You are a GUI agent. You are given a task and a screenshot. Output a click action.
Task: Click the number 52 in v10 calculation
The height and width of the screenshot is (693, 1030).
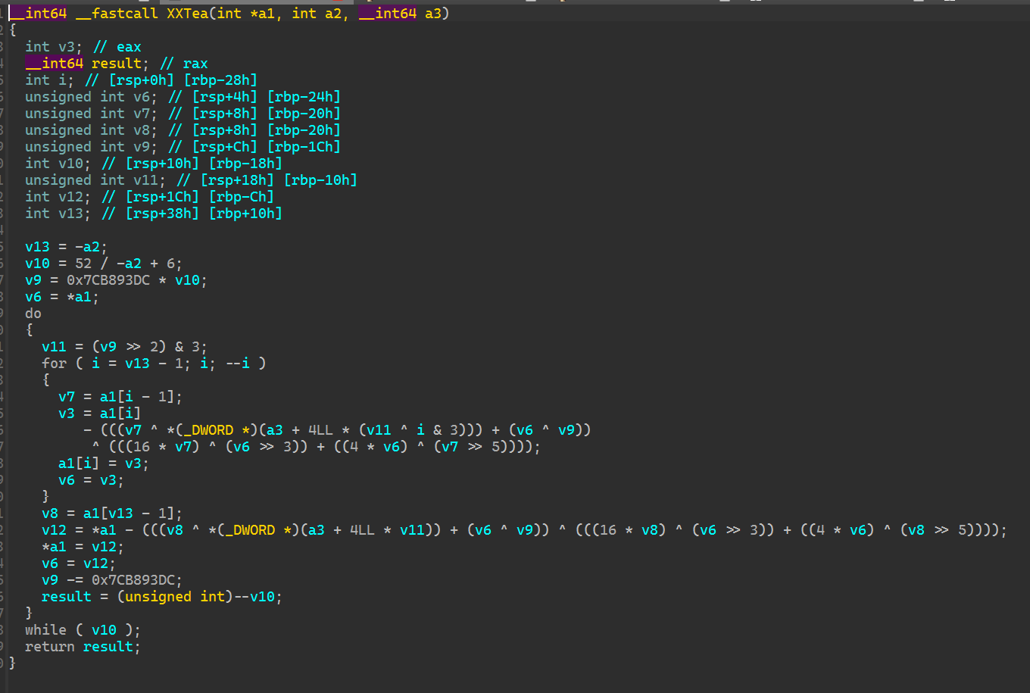click(83, 264)
